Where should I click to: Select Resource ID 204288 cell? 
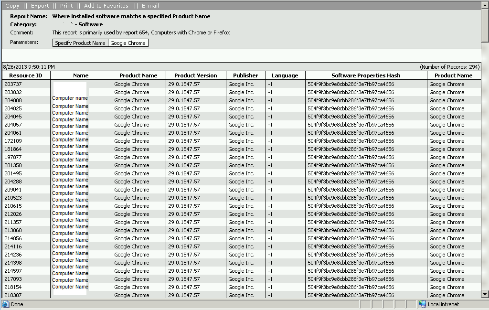coord(26,182)
